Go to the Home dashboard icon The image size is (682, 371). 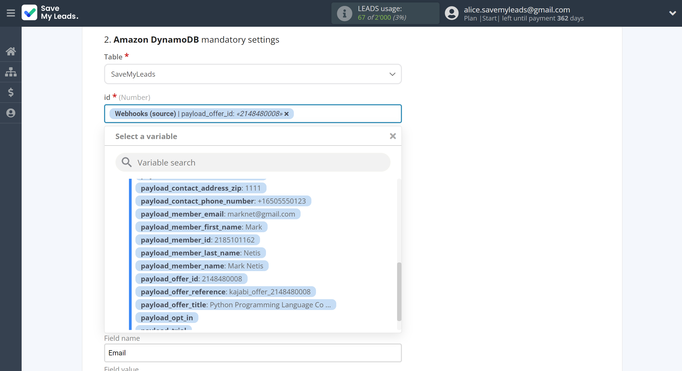[x=11, y=51]
